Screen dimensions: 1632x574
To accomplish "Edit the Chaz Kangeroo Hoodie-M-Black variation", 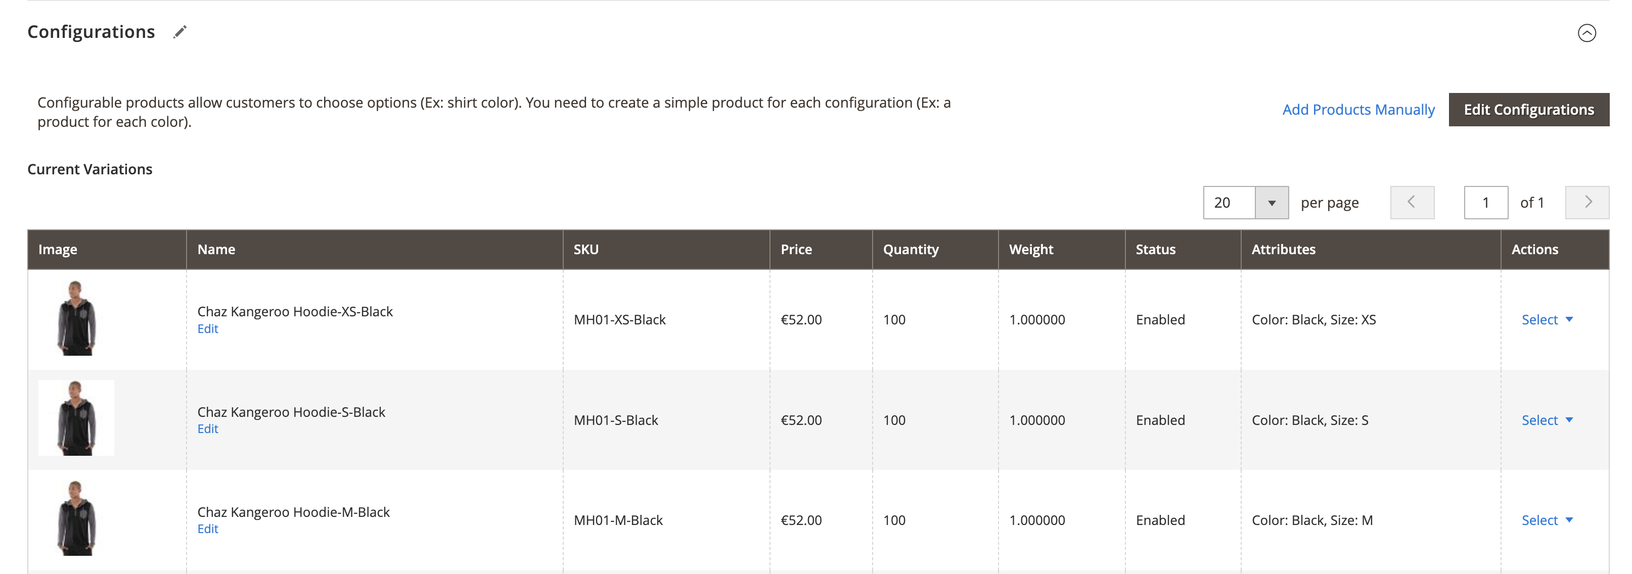I will (x=208, y=529).
